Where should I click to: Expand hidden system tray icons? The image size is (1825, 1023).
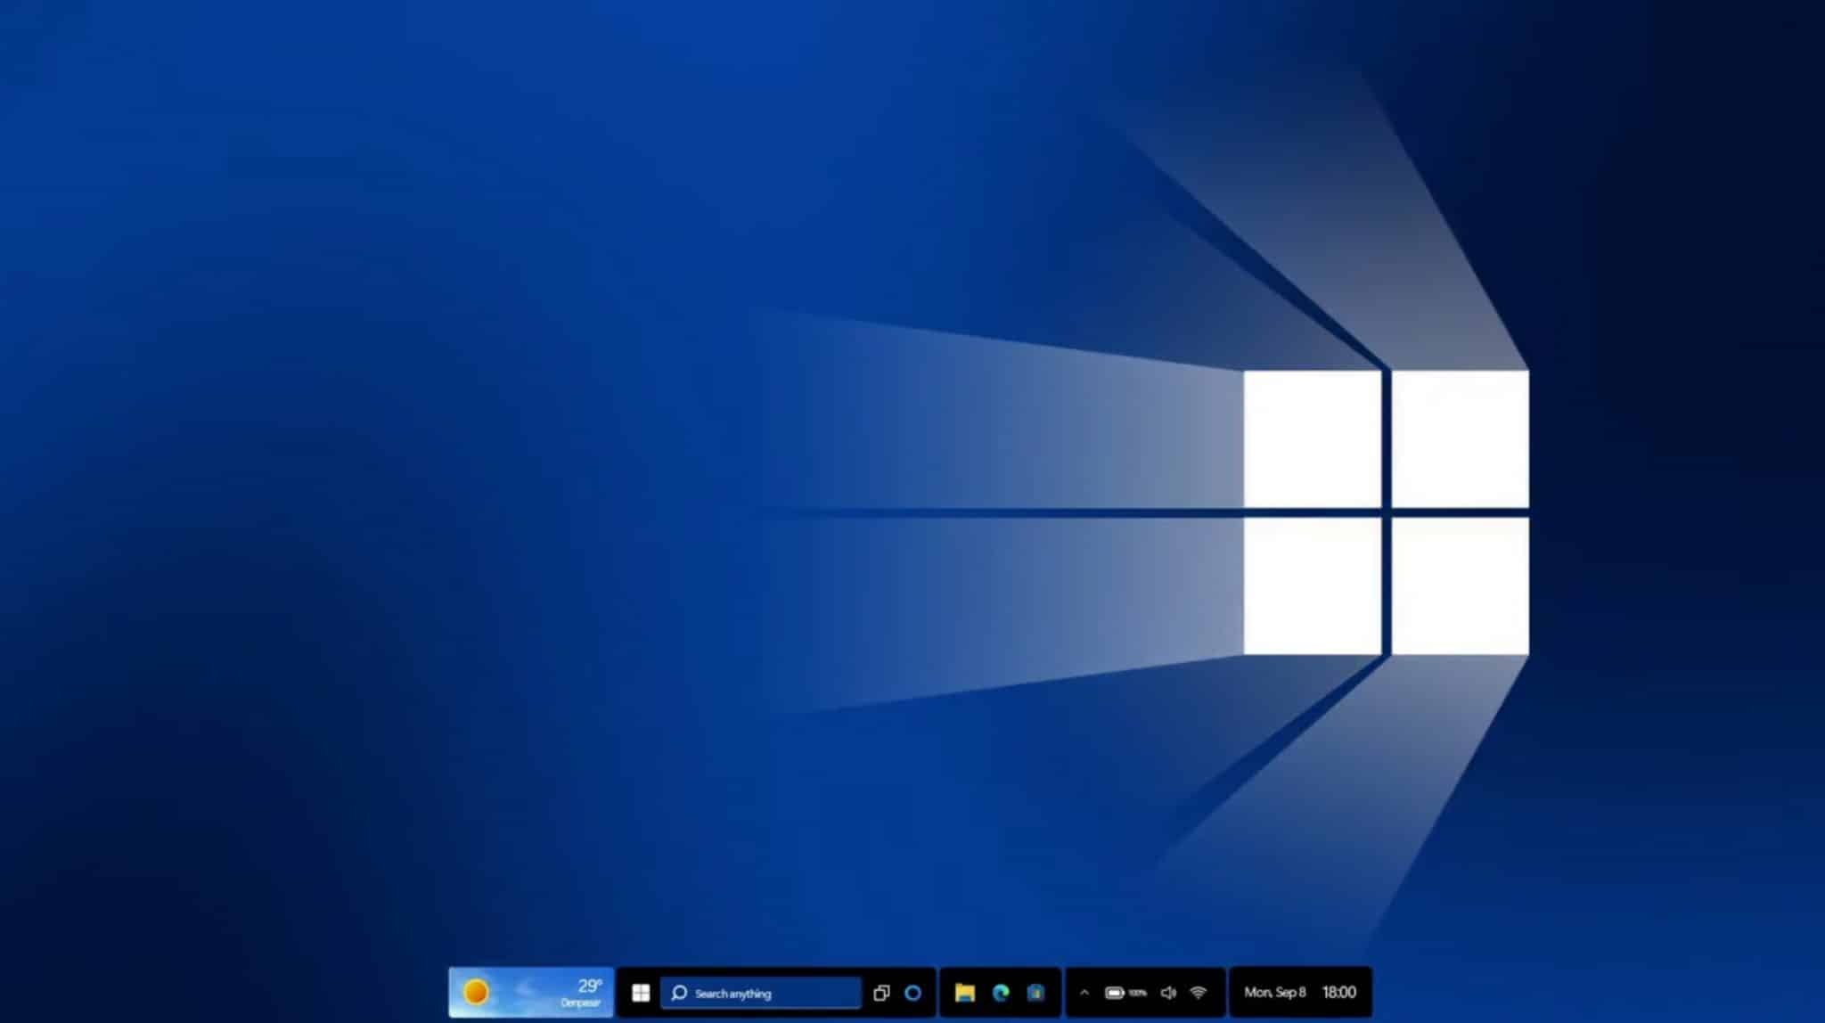[1084, 992]
